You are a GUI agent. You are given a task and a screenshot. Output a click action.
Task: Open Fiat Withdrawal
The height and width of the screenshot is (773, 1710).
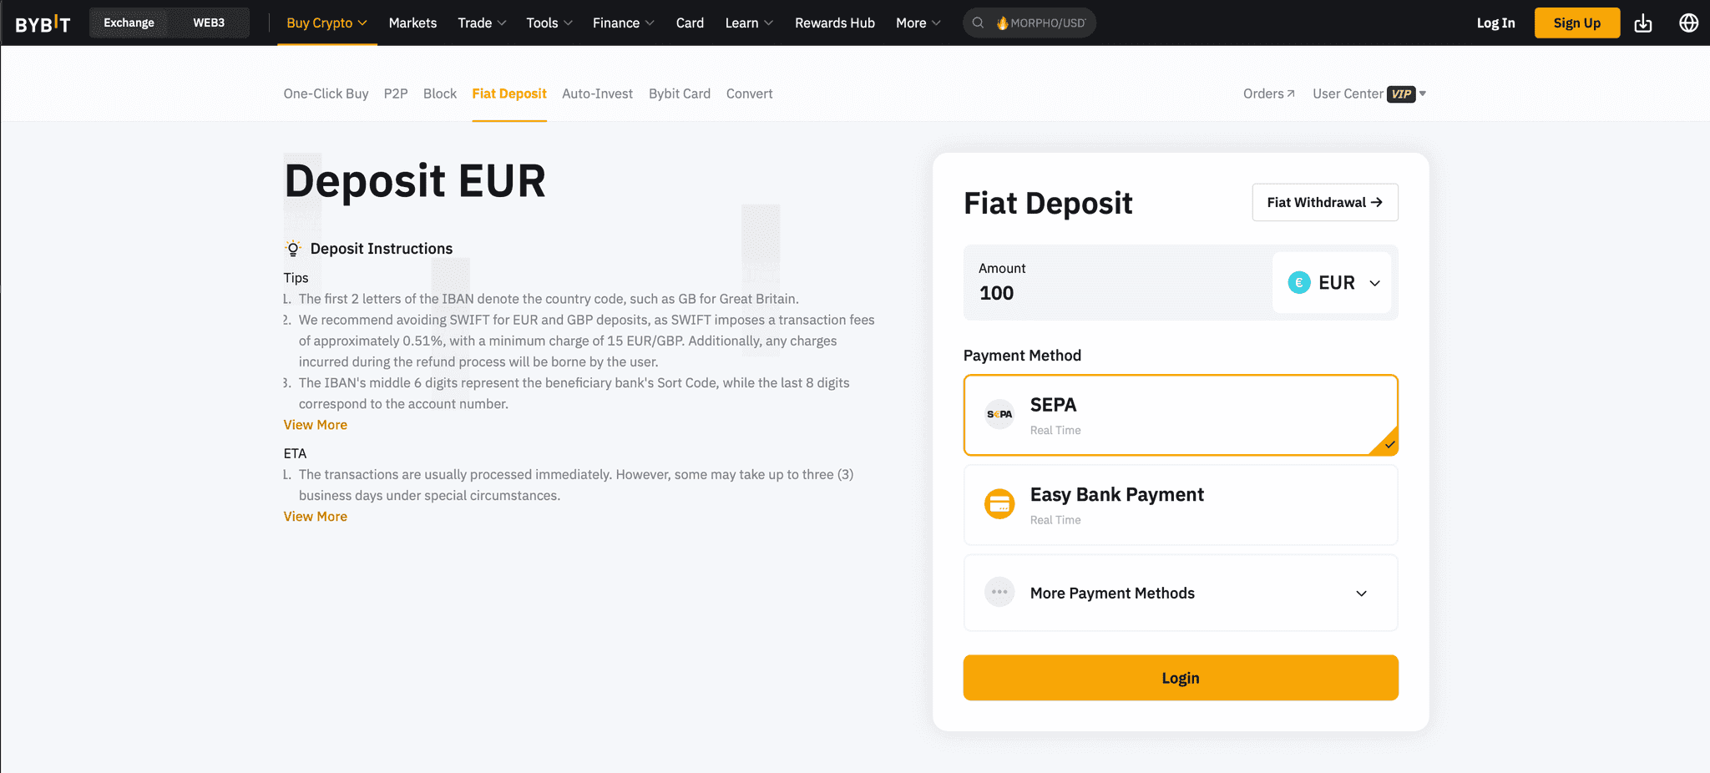click(1324, 202)
